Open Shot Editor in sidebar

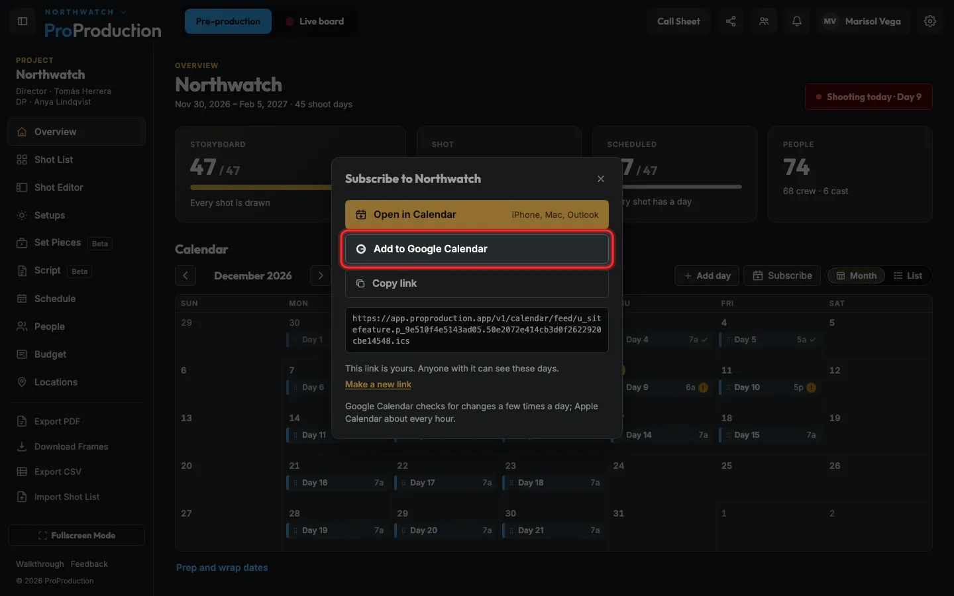77,187
